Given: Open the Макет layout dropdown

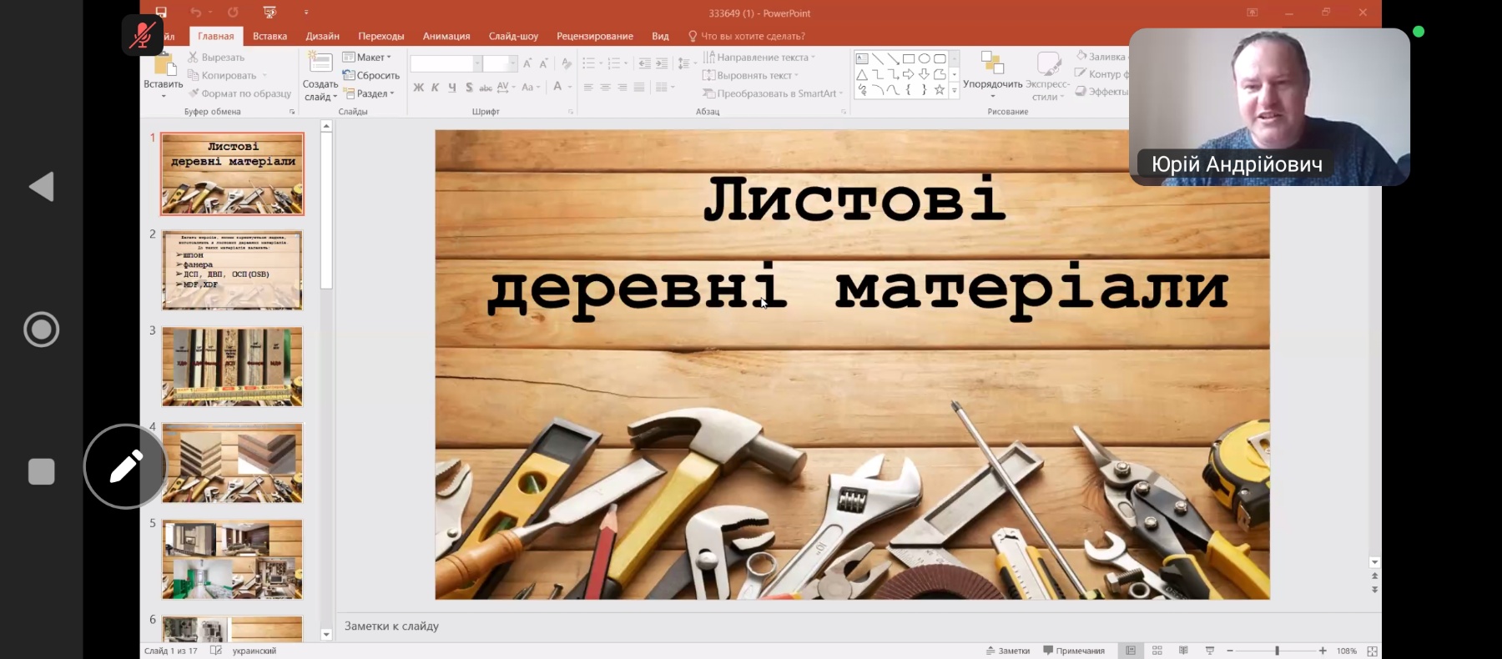Looking at the screenshot, I should click(x=367, y=58).
